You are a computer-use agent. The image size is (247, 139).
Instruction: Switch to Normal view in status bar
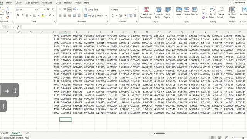click(x=212, y=137)
